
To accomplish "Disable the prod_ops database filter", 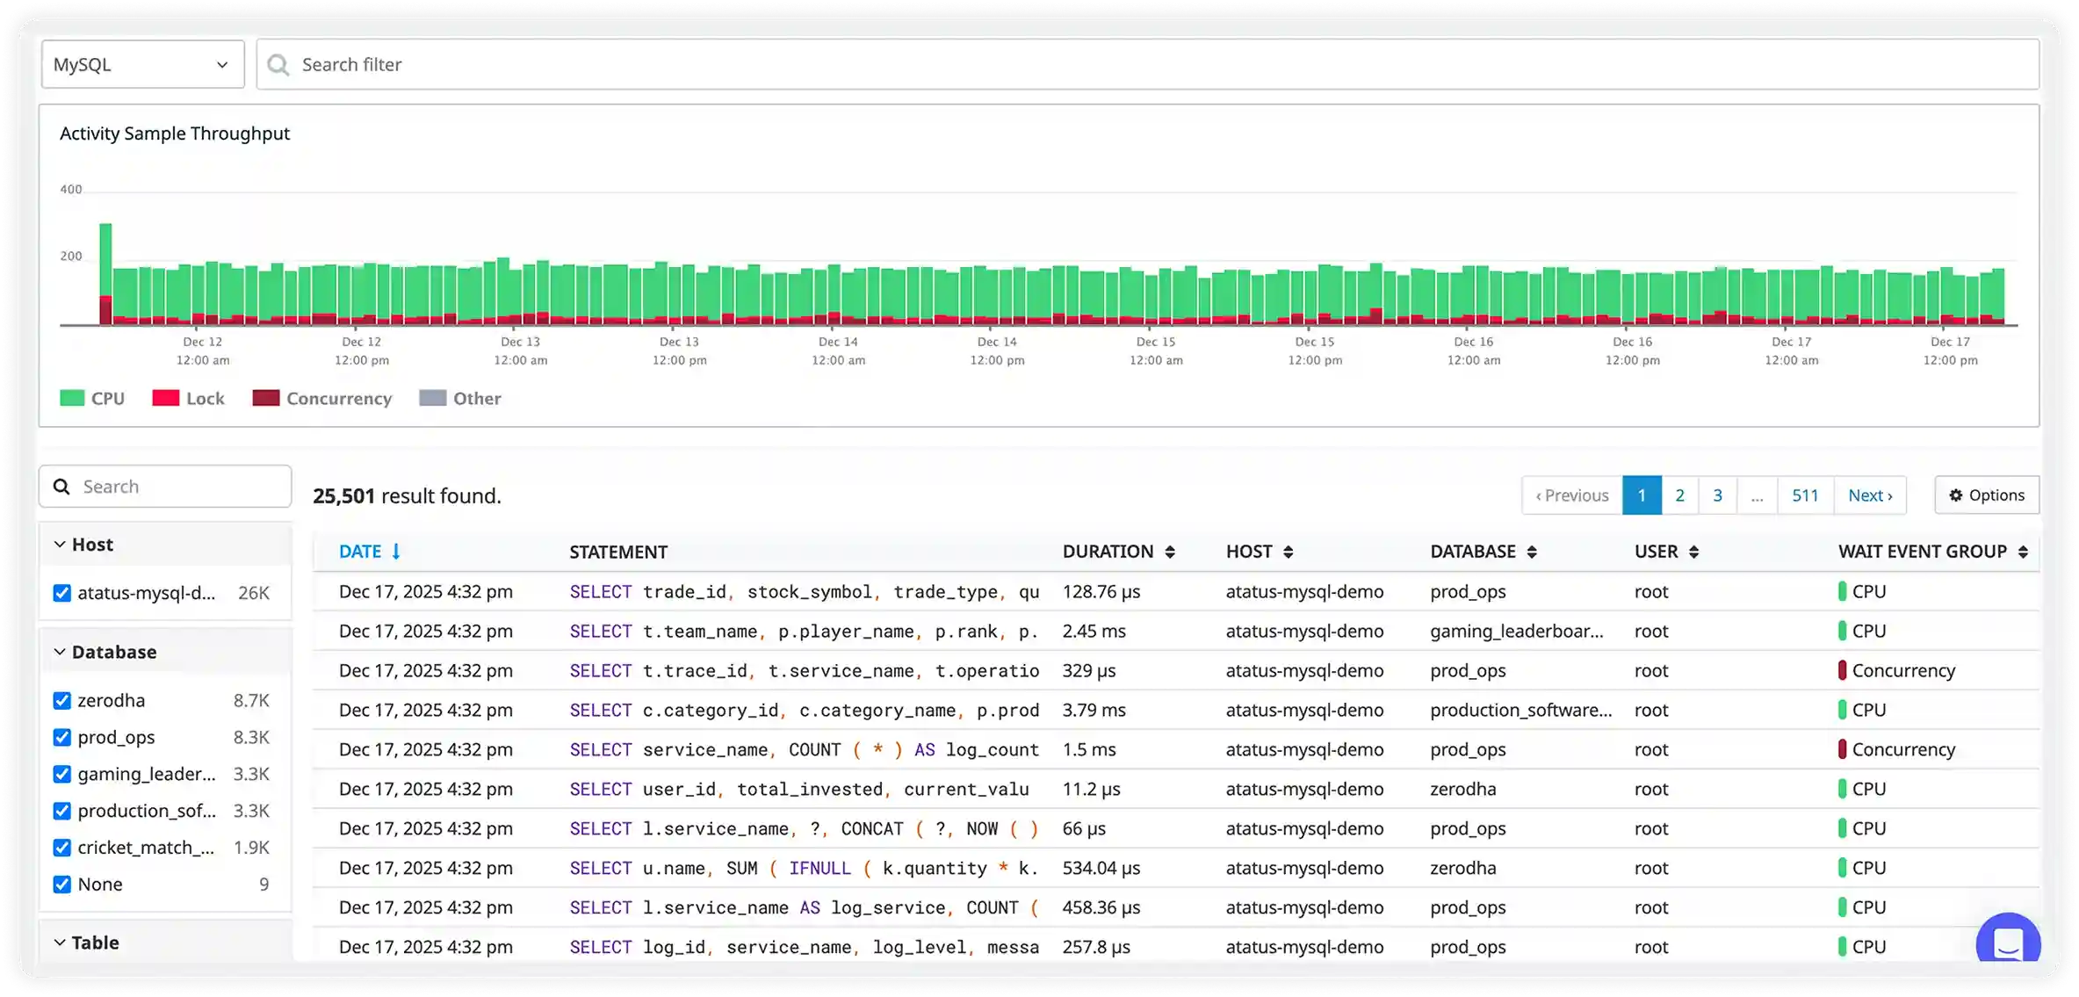I will coord(61,737).
